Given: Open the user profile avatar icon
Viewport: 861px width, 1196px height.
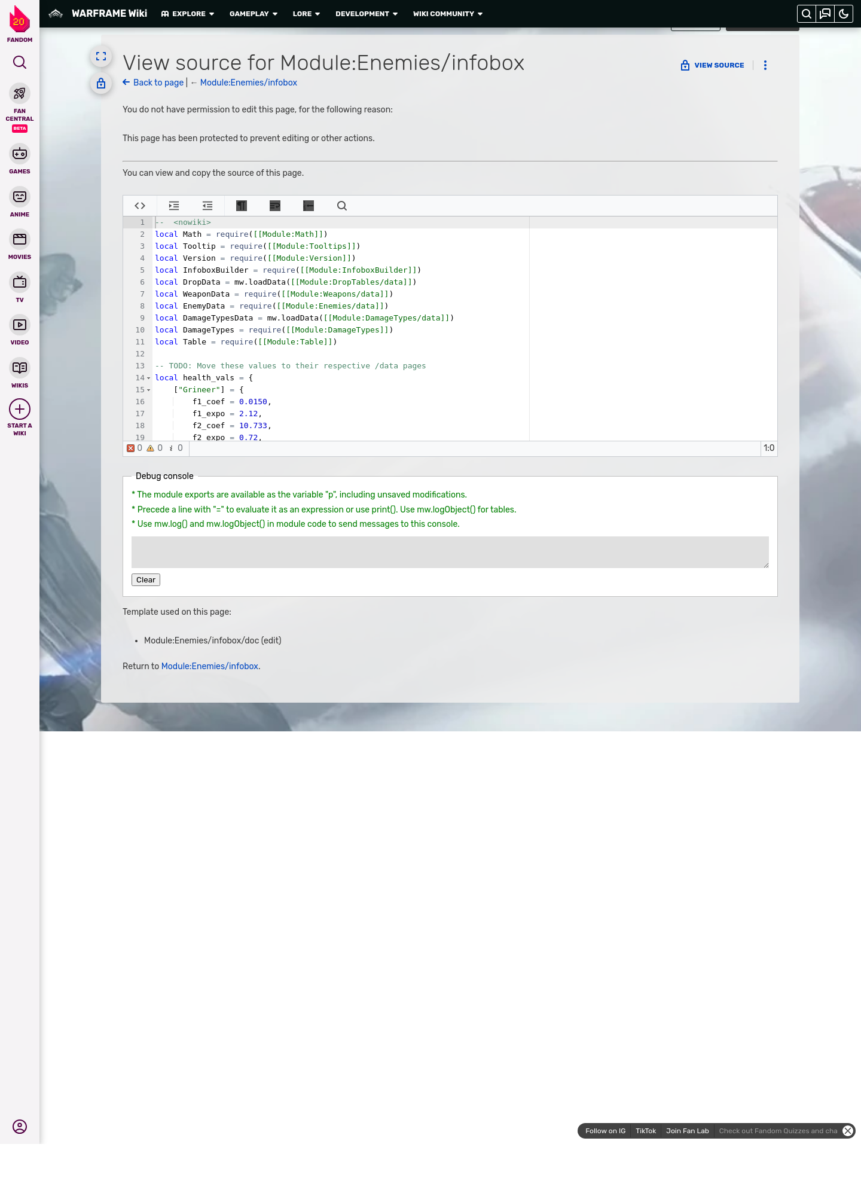Looking at the screenshot, I should [x=20, y=1127].
